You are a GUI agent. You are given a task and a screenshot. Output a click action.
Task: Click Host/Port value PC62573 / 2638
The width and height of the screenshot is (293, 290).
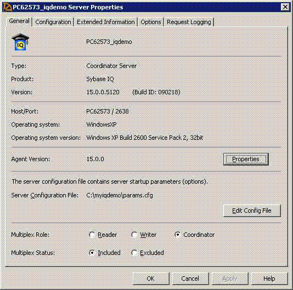(x=107, y=111)
